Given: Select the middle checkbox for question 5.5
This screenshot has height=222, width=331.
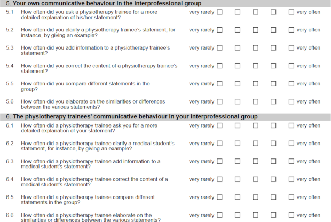Looking at the screenshot, I should (255, 84).
